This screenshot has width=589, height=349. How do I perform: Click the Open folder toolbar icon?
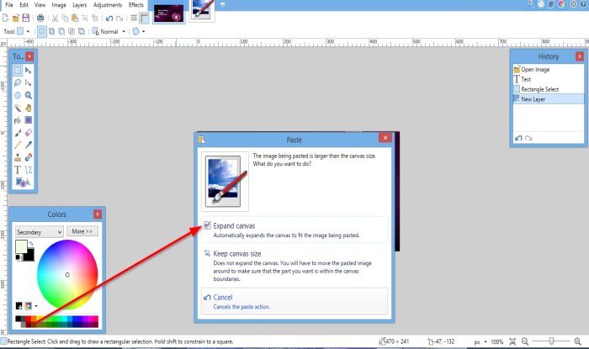[16, 18]
